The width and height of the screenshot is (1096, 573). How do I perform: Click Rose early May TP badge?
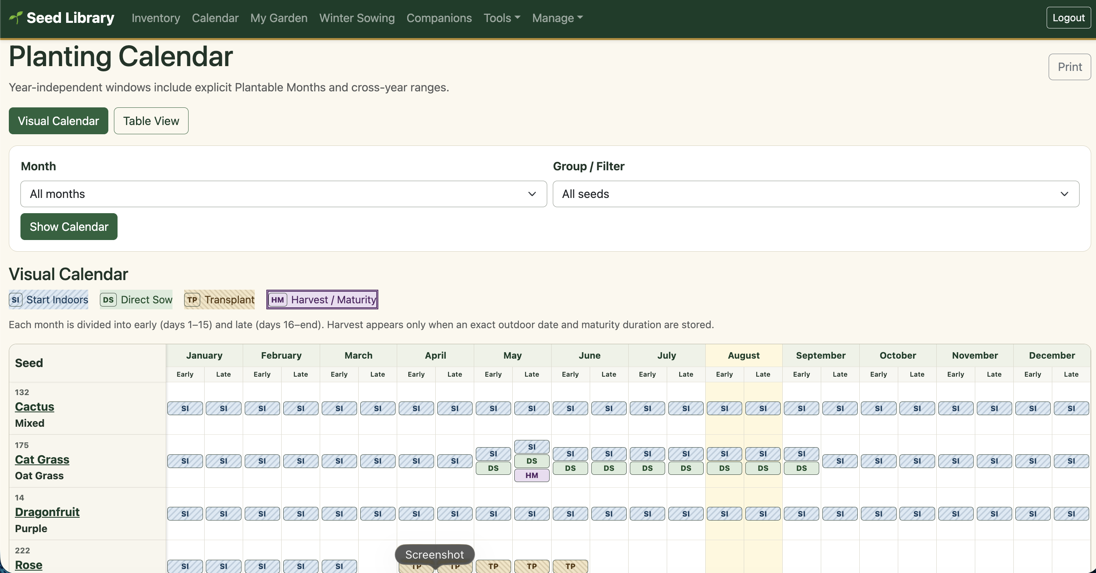493,566
